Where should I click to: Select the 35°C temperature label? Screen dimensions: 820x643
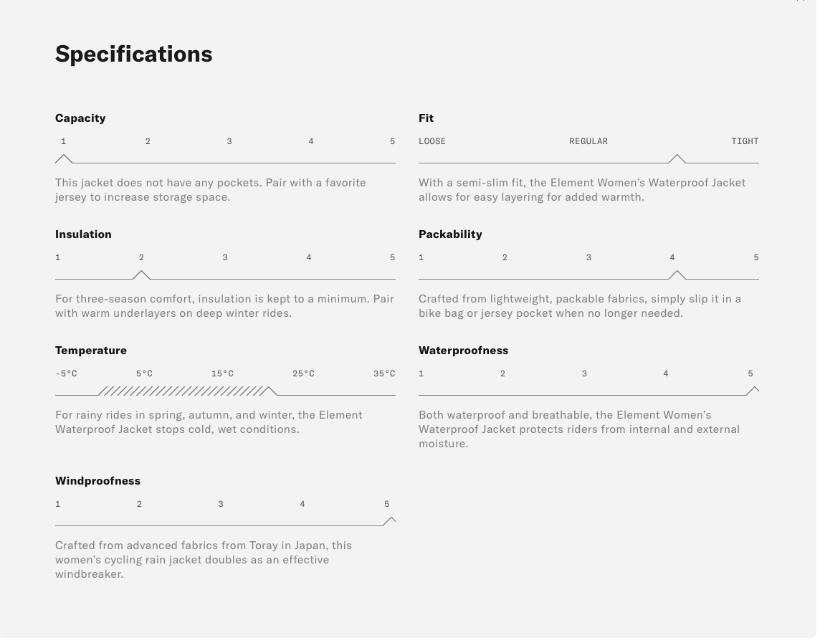384,373
